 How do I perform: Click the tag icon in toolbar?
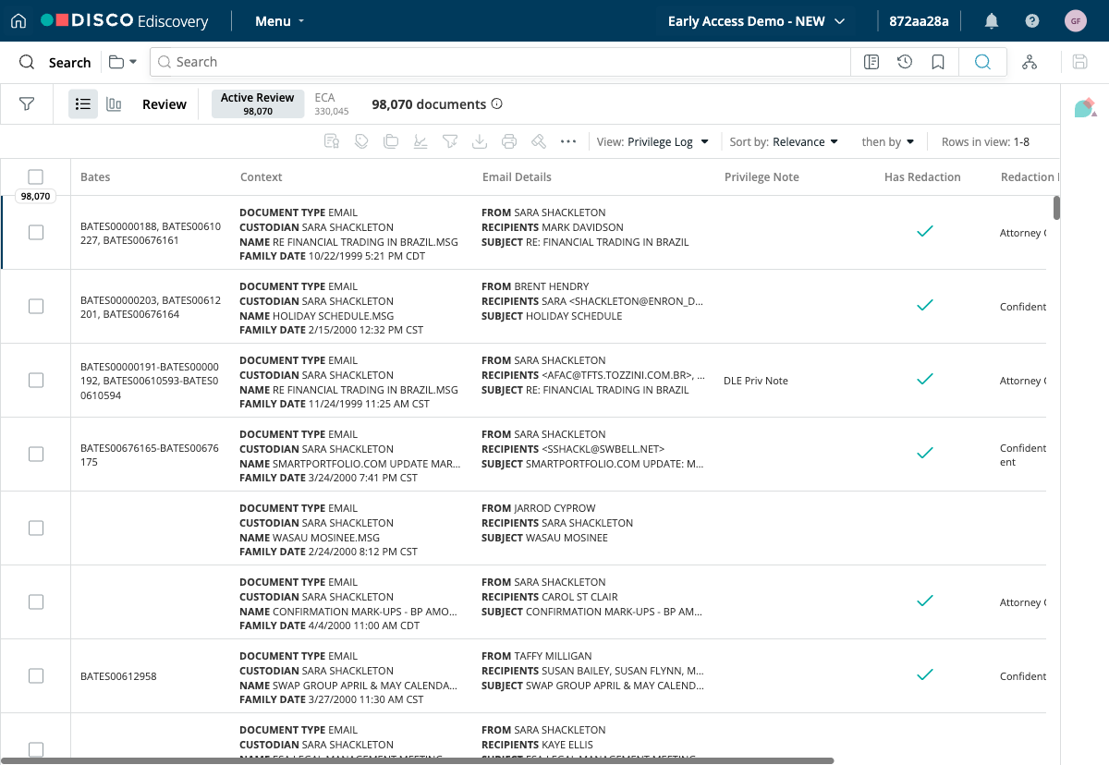[x=361, y=141]
